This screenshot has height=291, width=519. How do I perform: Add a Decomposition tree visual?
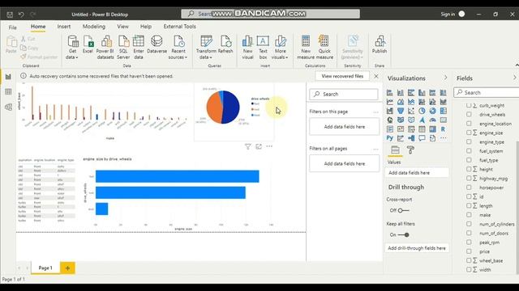click(x=411, y=138)
